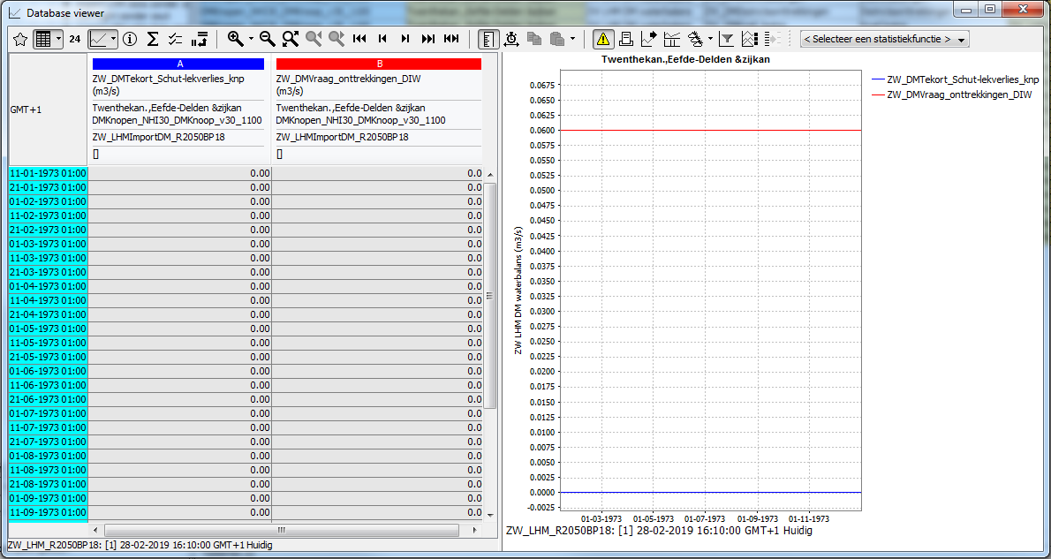
Task: Click the chart with table icon
Action: 671,39
